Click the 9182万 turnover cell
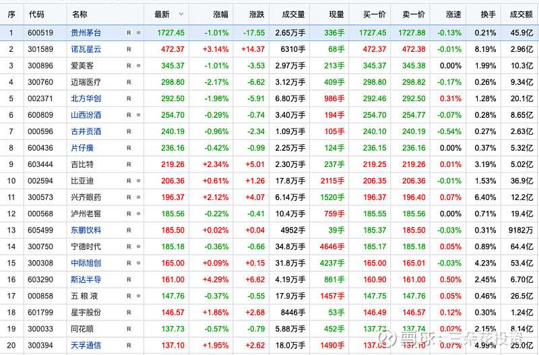Viewport: 539px width, 355px height. [x=521, y=230]
